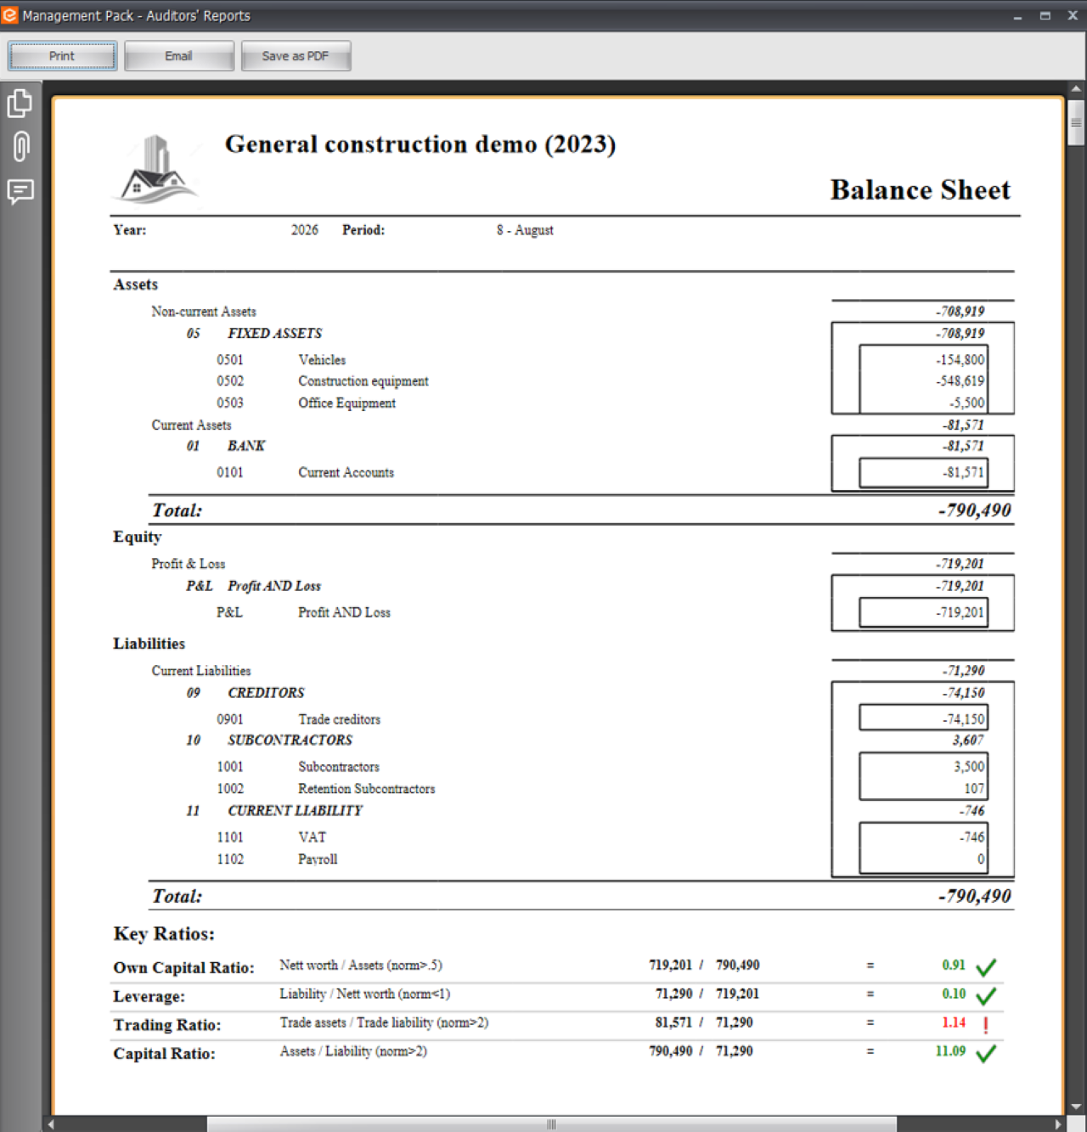Click the Leverage green checkmark
Viewport: 1087px width, 1132px height.
986,995
